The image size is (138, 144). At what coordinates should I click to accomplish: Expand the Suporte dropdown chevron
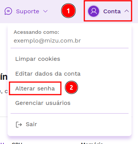[x=45, y=11]
